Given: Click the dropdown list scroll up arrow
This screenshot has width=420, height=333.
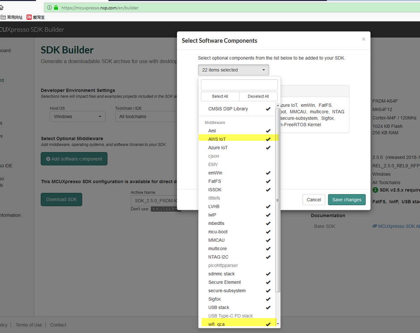Looking at the screenshot, I should click(x=278, y=106).
